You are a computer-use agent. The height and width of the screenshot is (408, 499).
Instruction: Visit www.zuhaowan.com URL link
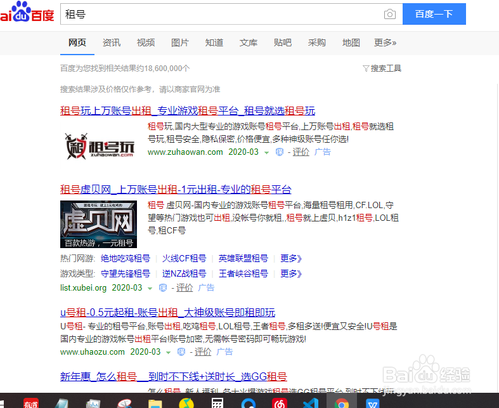(x=185, y=152)
